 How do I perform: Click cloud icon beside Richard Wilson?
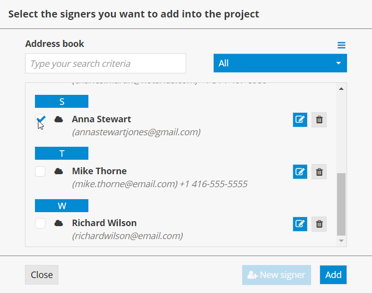[59, 223]
